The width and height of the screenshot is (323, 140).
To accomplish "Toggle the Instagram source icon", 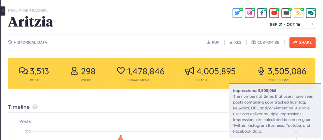I will pos(250,13).
